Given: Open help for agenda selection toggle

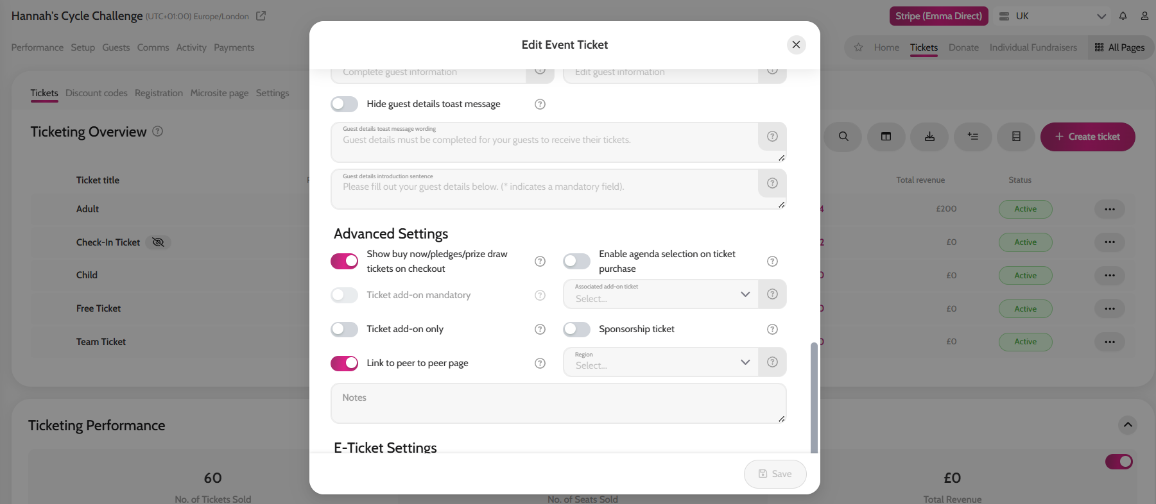Looking at the screenshot, I should 772,261.
